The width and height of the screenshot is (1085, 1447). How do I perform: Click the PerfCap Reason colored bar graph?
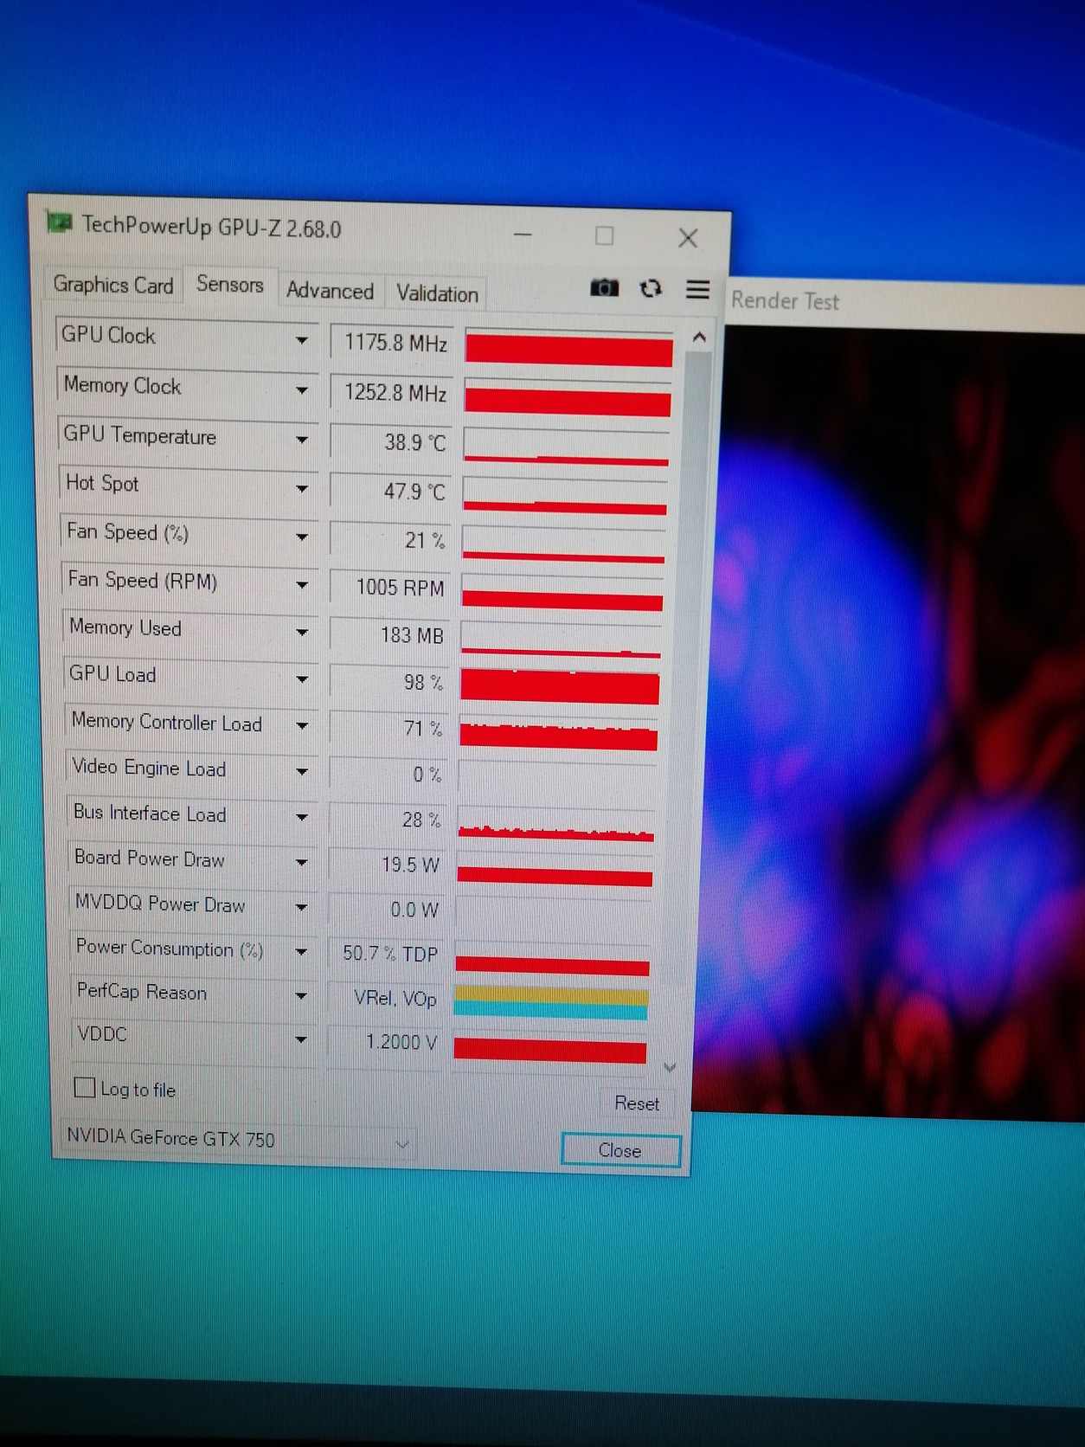551,1002
